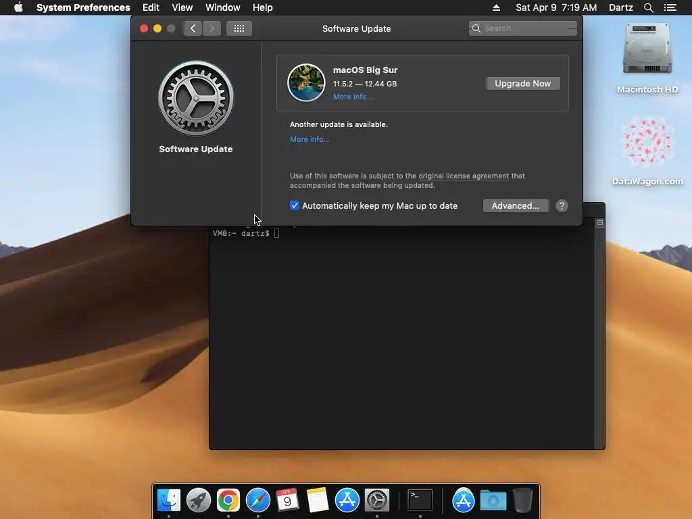
Task: Go forward in System Preferences
Action: 212,28
